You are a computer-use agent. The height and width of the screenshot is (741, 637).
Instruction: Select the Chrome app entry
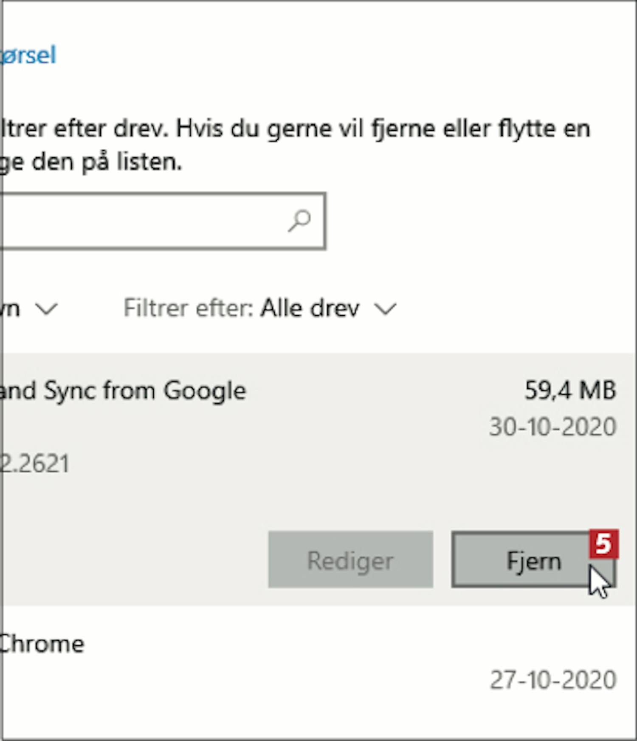tap(42, 644)
